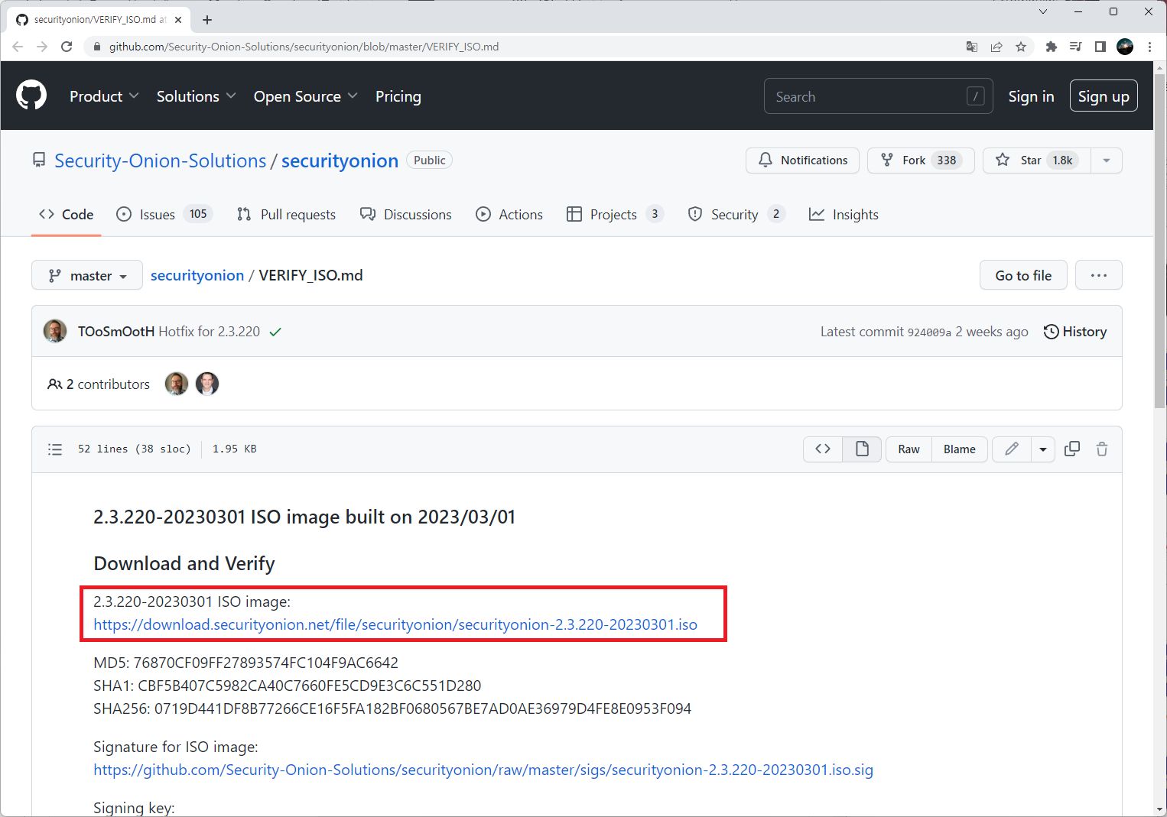Open the securityonion repository title link
This screenshot has width=1167, height=817.
340,160
